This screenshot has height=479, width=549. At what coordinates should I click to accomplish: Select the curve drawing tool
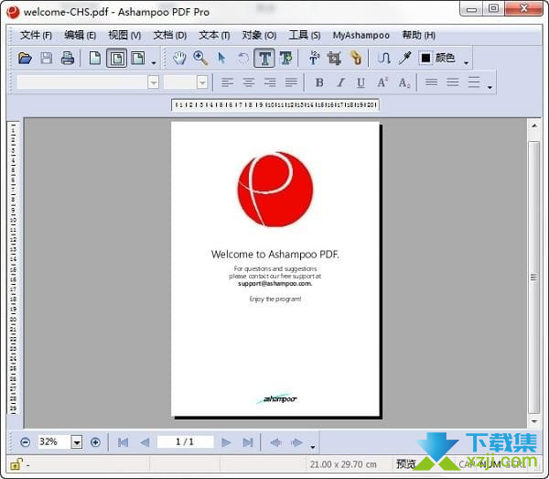[383, 58]
